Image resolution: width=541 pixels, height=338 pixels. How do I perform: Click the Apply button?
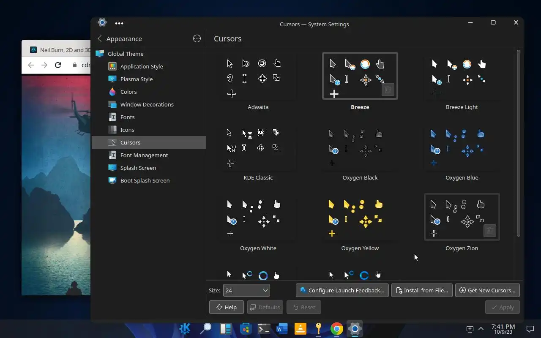[x=502, y=307]
